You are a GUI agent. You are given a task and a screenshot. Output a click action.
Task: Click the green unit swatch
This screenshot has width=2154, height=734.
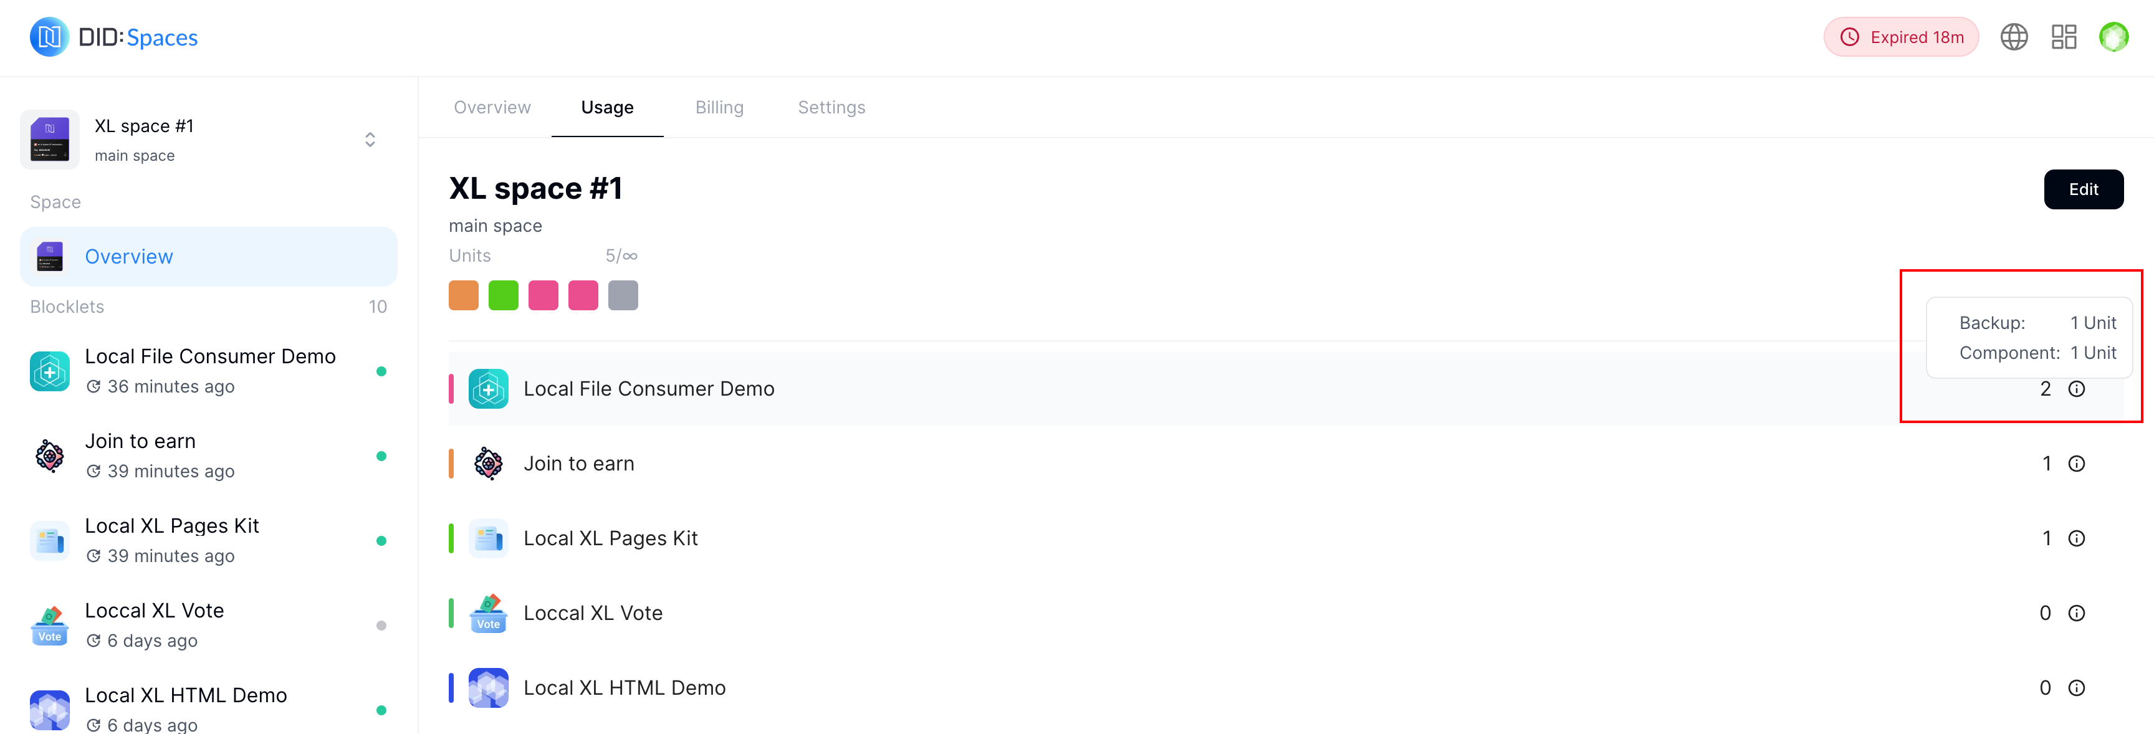(x=504, y=295)
